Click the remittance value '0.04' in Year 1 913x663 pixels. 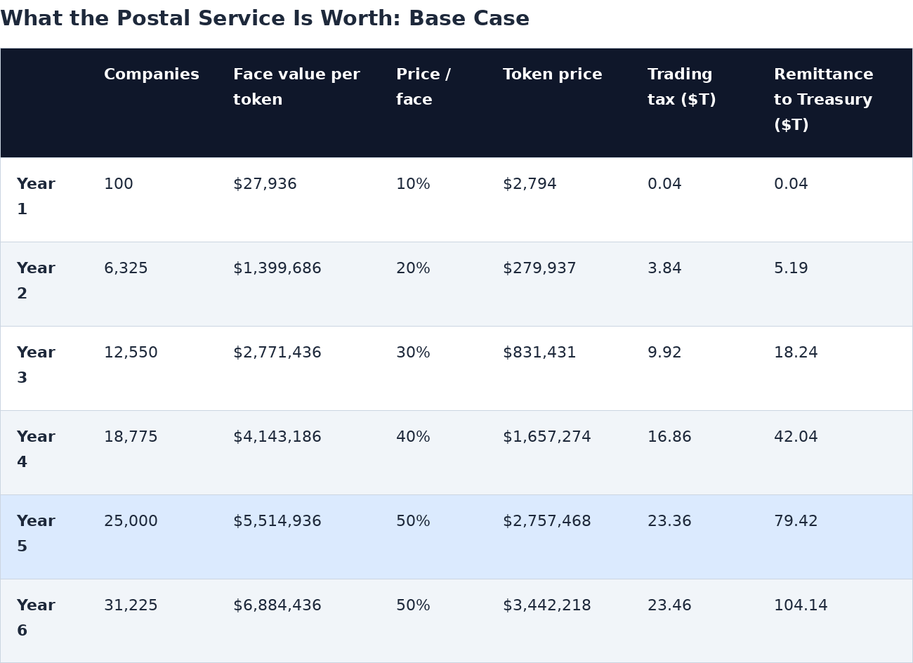(x=791, y=185)
